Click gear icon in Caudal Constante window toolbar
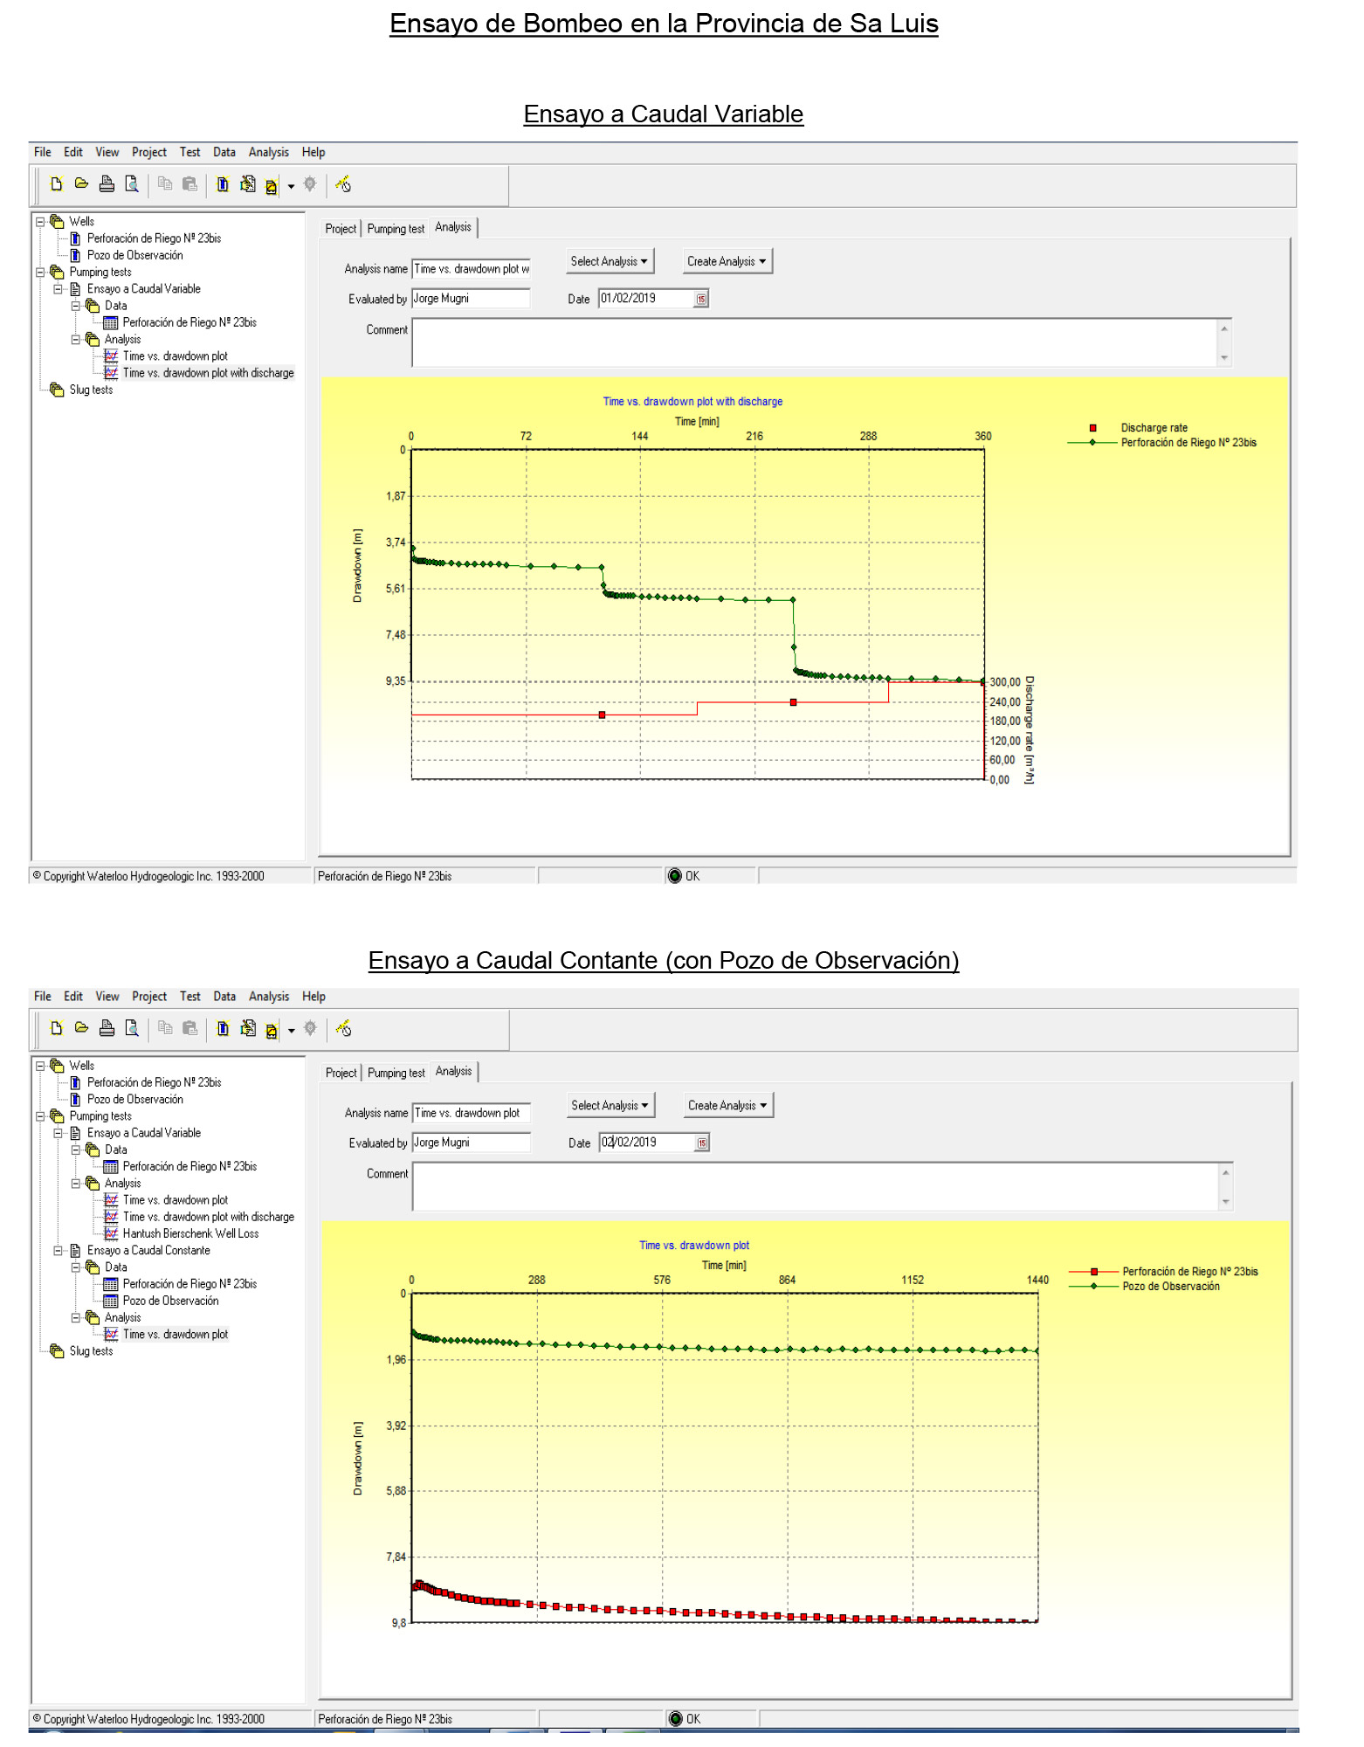 309,1028
